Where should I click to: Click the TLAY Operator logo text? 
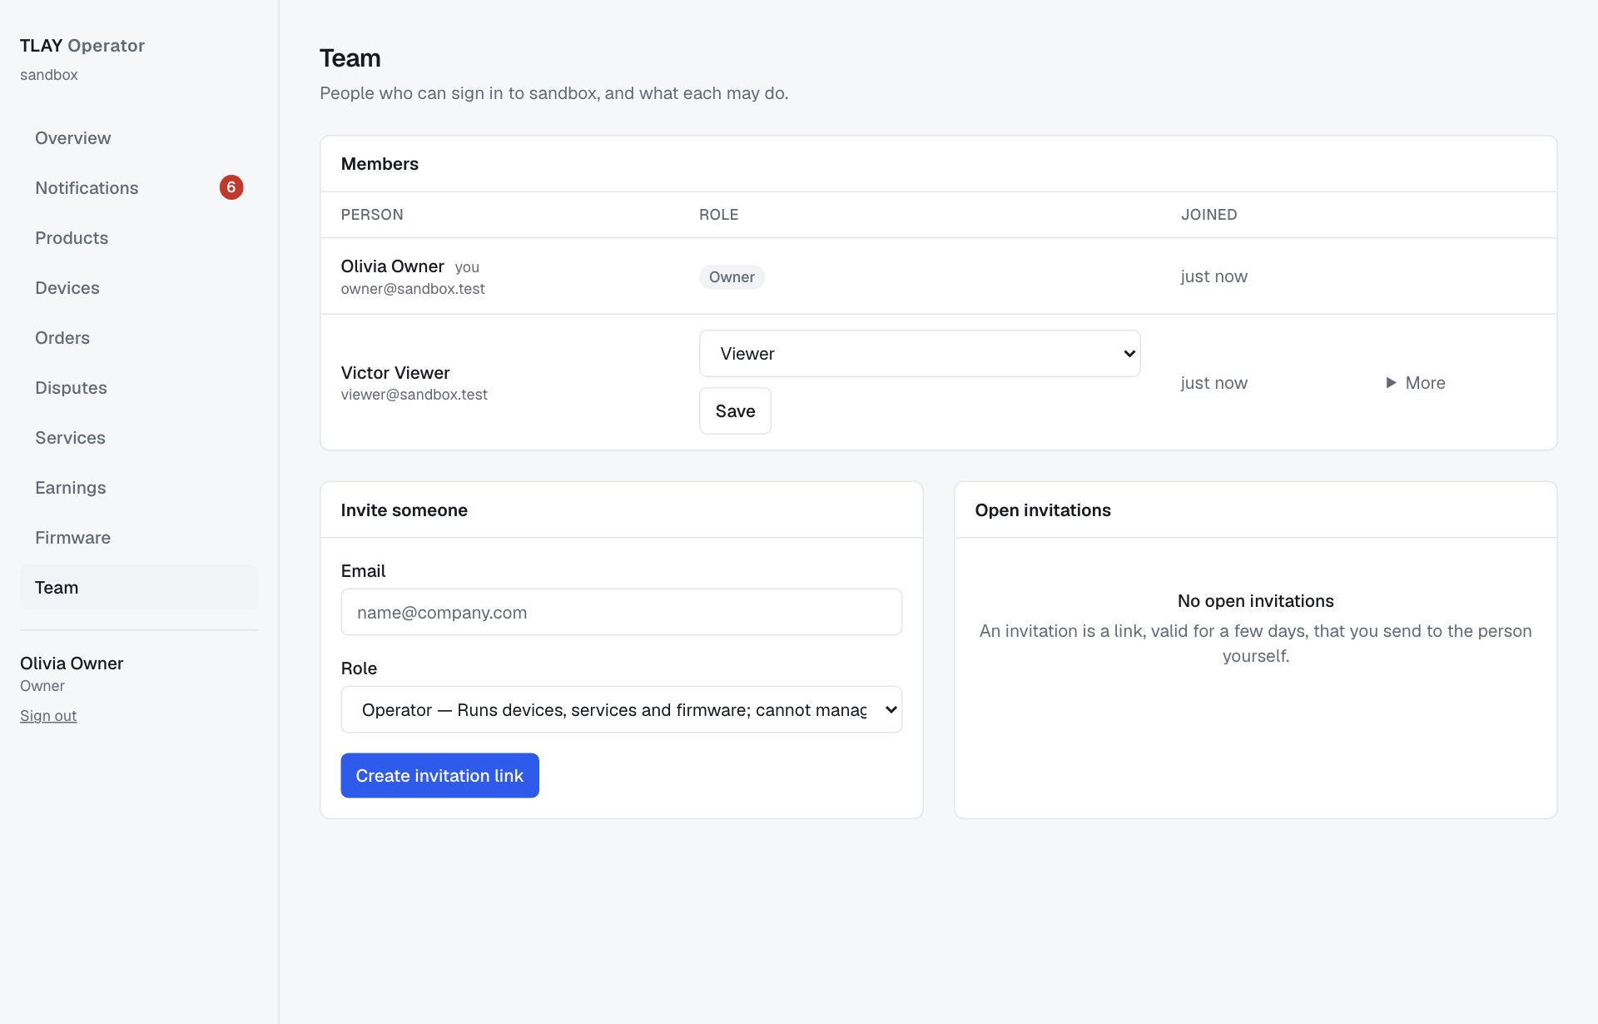point(82,46)
